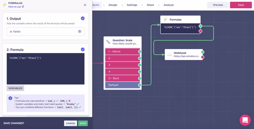254x129 pixels.
Task: Click the Formulas lightning bolt icon in panel header
Action: (x=5, y=5)
